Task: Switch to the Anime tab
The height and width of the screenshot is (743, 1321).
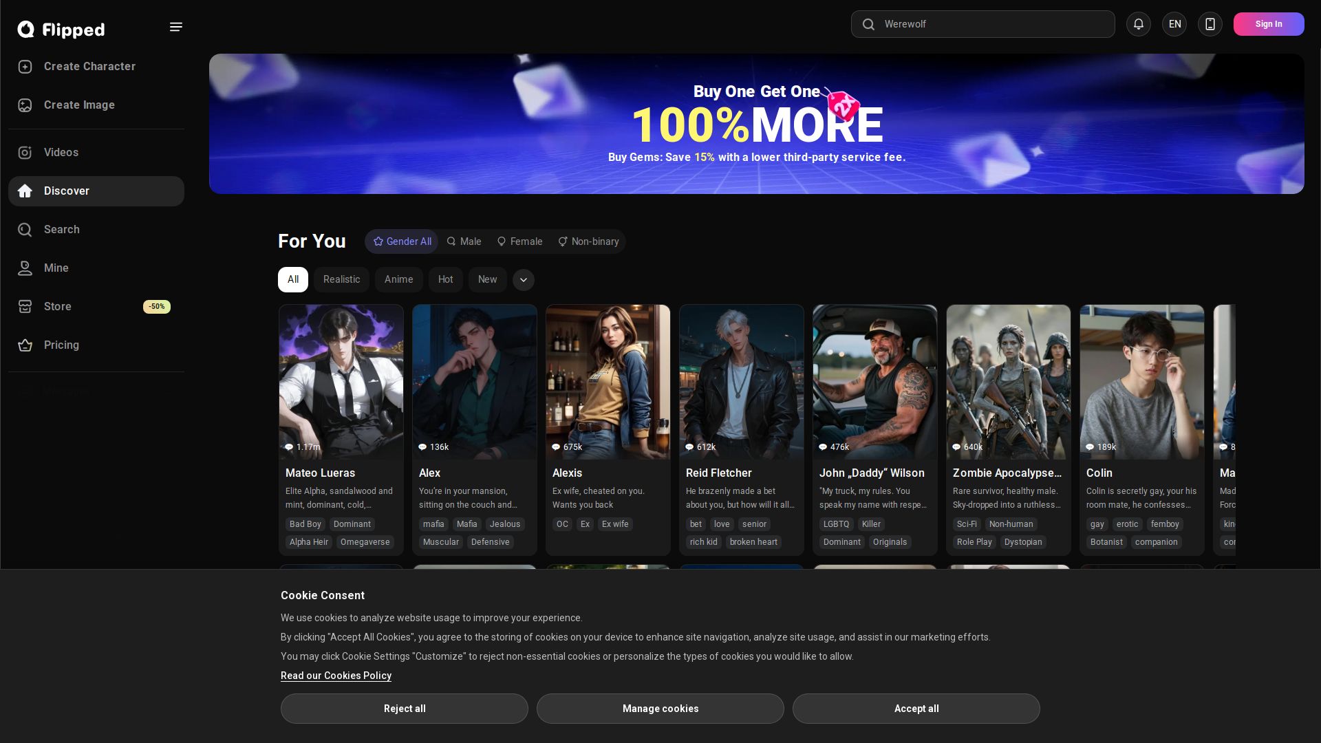Action: (x=399, y=280)
